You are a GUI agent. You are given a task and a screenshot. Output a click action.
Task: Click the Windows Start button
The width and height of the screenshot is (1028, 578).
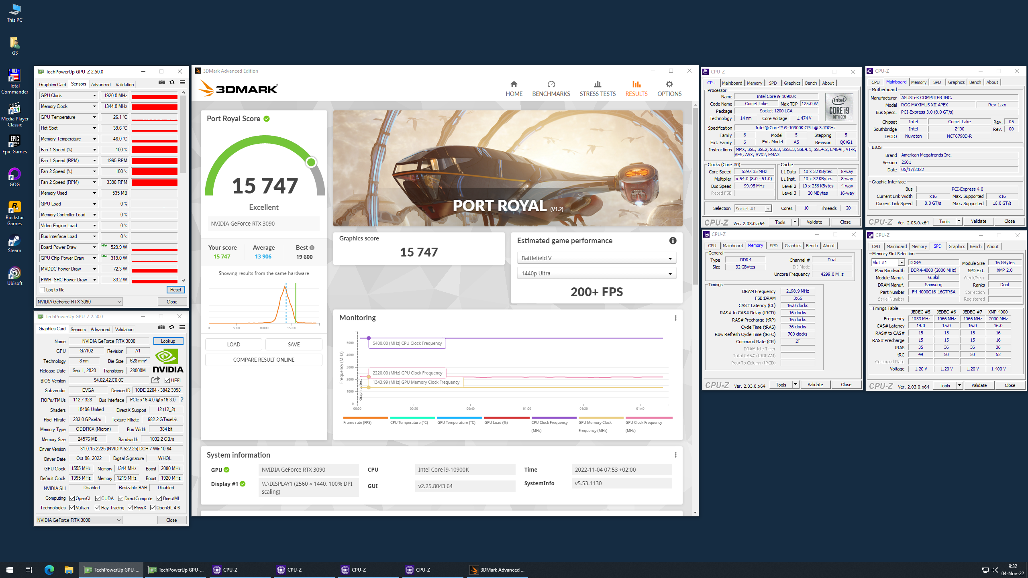click(x=10, y=570)
